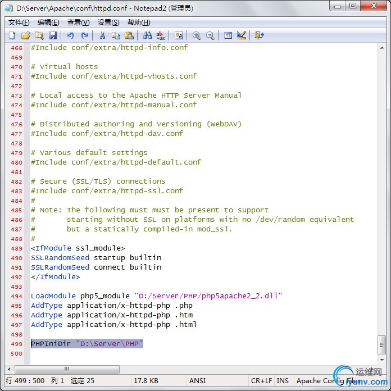Viewport: 391px width, 391px height.
Task: Click the horizontal scrollbar left arrow
Action: coord(9,369)
